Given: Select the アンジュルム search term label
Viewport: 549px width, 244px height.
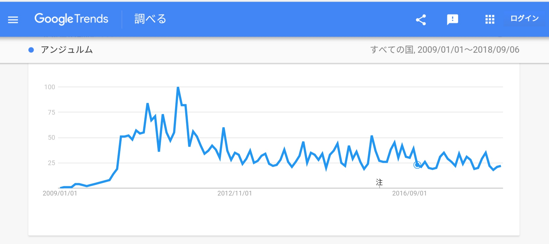Looking at the screenshot, I should [x=67, y=50].
